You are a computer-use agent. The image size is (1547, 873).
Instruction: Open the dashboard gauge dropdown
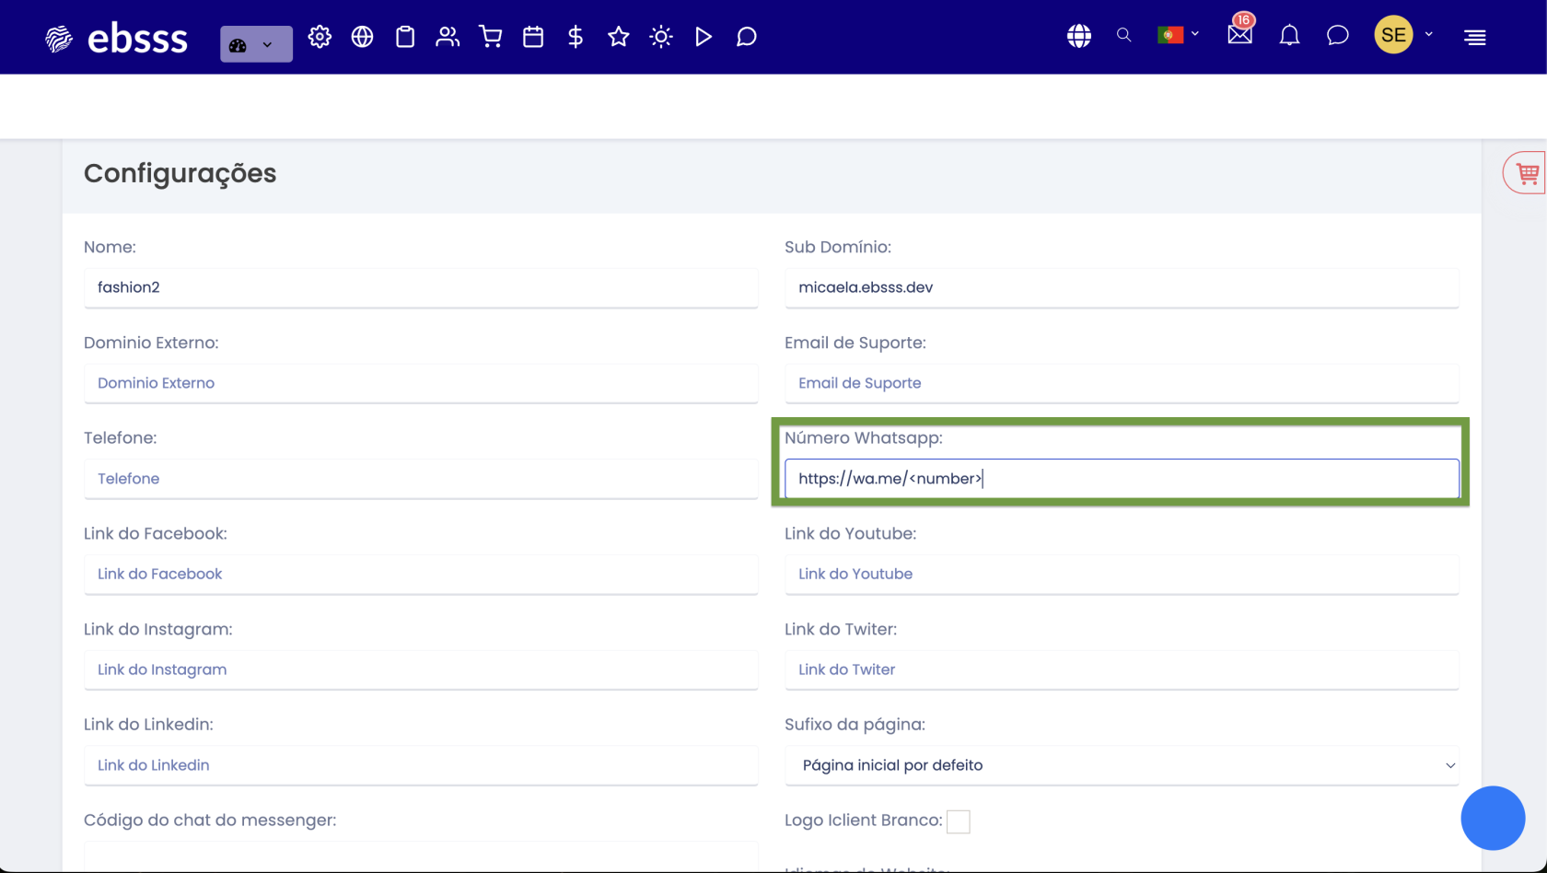pyautogui.click(x=256, y=44)
